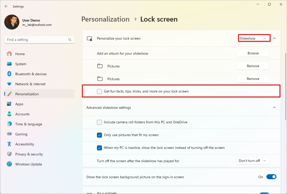Click the Accessibility figure icon

coord(9,144)
